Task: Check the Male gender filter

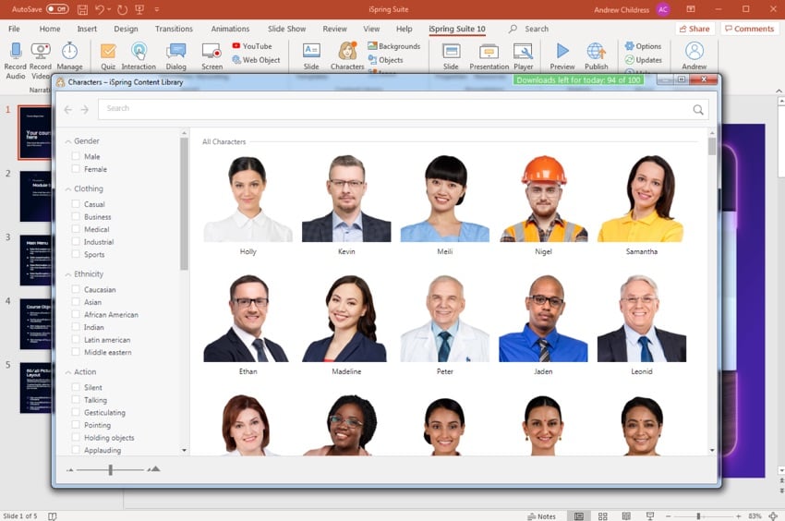Action: (x=76, y=157)
